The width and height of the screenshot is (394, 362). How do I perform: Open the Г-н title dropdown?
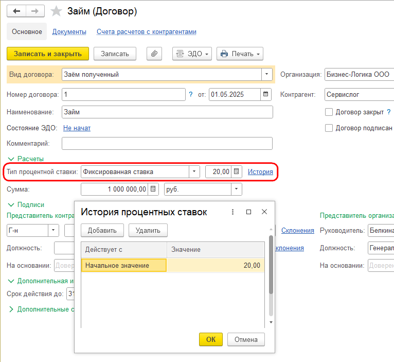[x=53, y=230]
